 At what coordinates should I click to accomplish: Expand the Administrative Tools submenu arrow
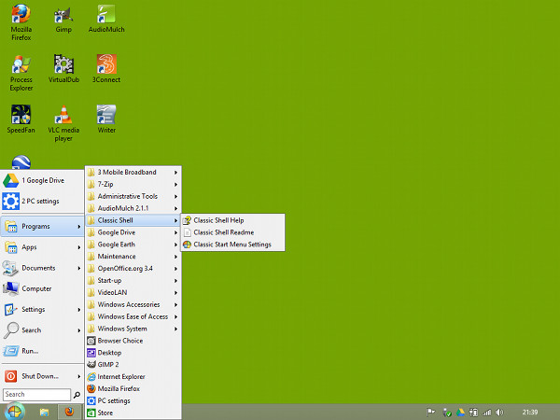175,196
